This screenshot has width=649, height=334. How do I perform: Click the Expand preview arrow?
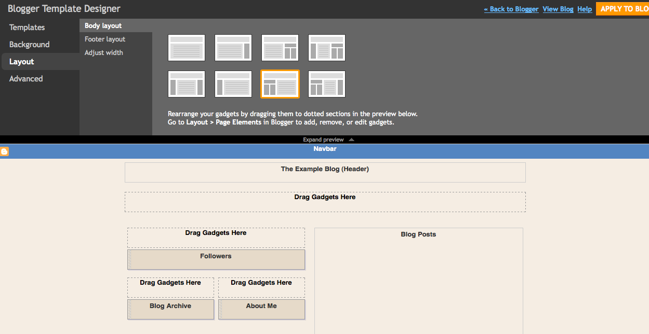click(x=351, y=140)
